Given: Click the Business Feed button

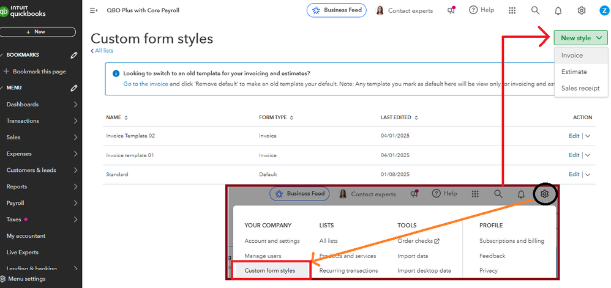Looking at the screenshot, I should pyautogui.click(x=336, y=10).
